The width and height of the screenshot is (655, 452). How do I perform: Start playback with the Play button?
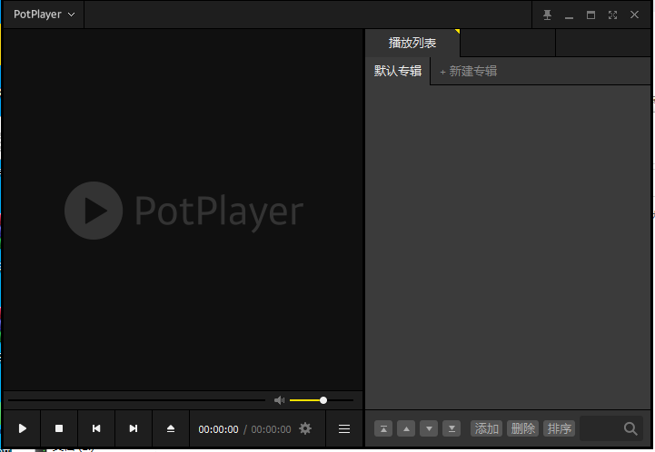pyautogui.click(x=22, y=428)
